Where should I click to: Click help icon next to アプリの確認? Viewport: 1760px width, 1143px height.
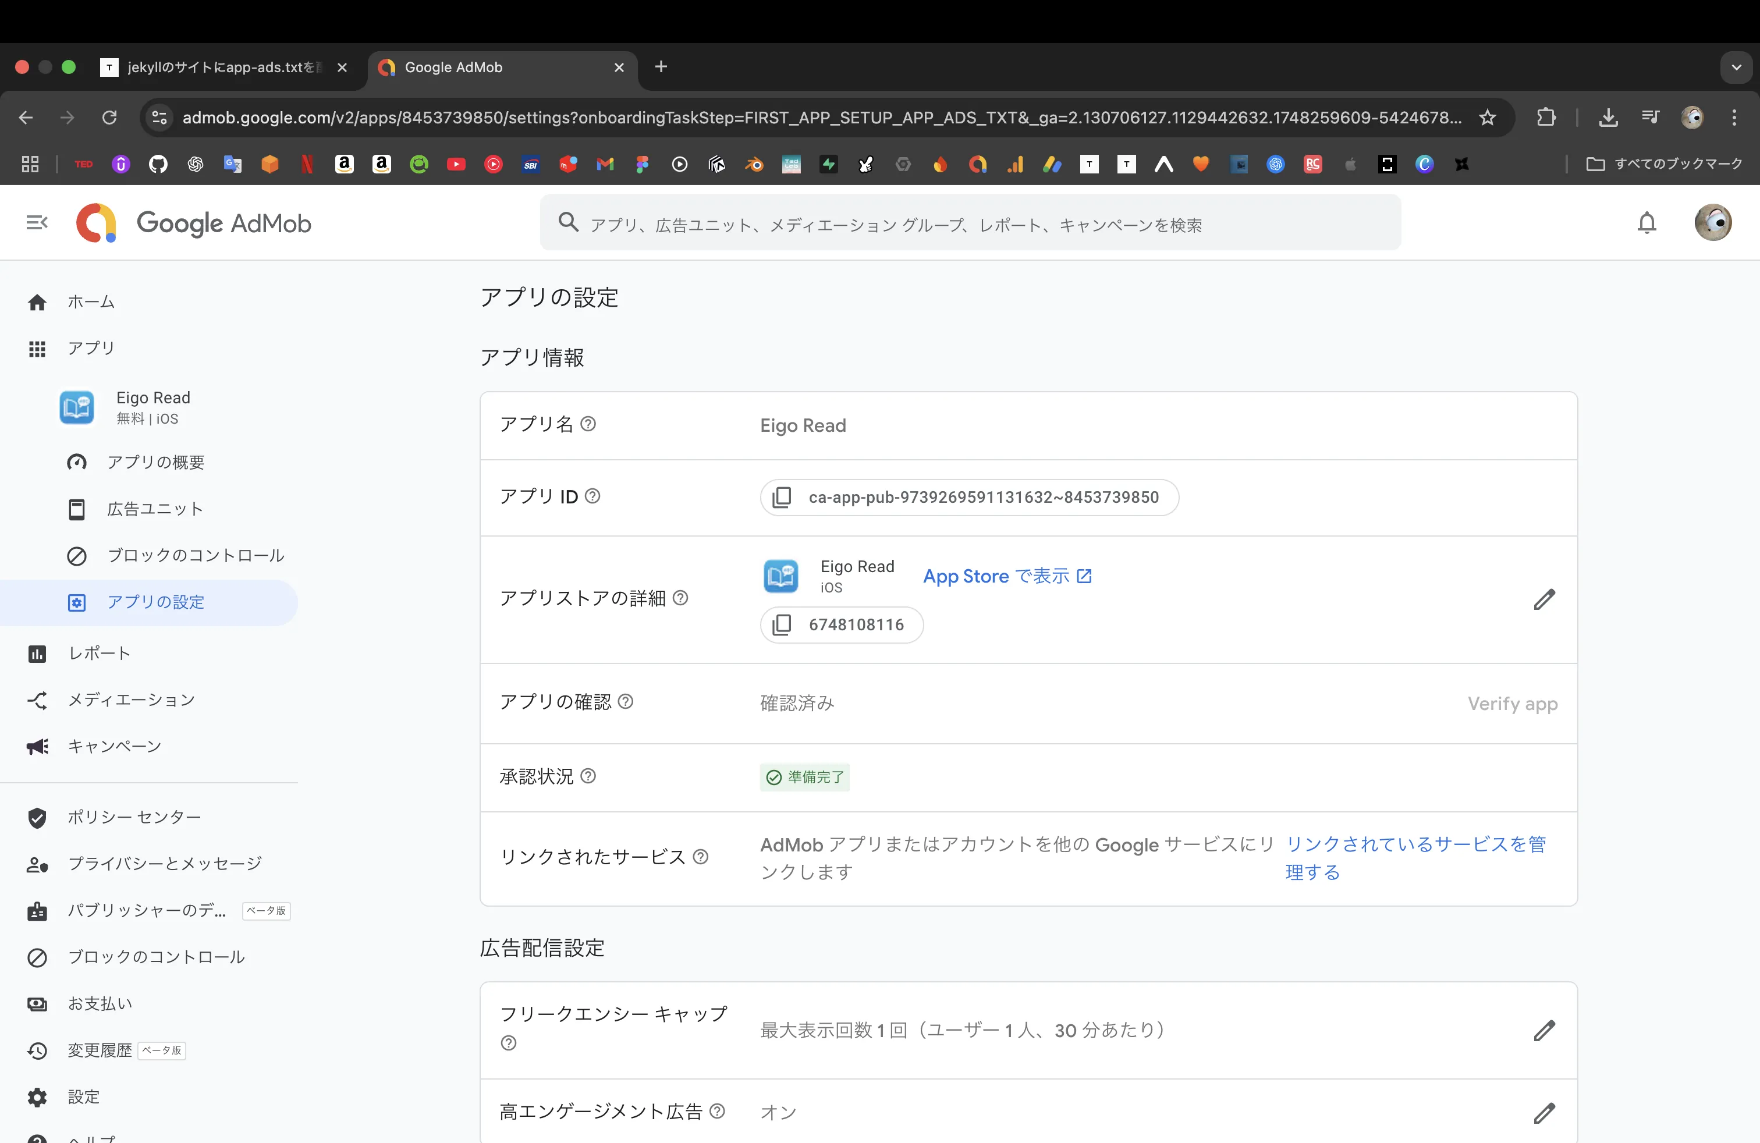[x=625, y=702]
